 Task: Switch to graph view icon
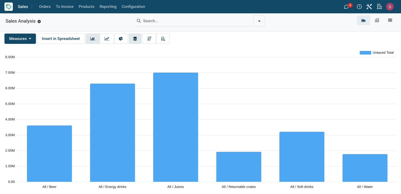coord(363,20)
